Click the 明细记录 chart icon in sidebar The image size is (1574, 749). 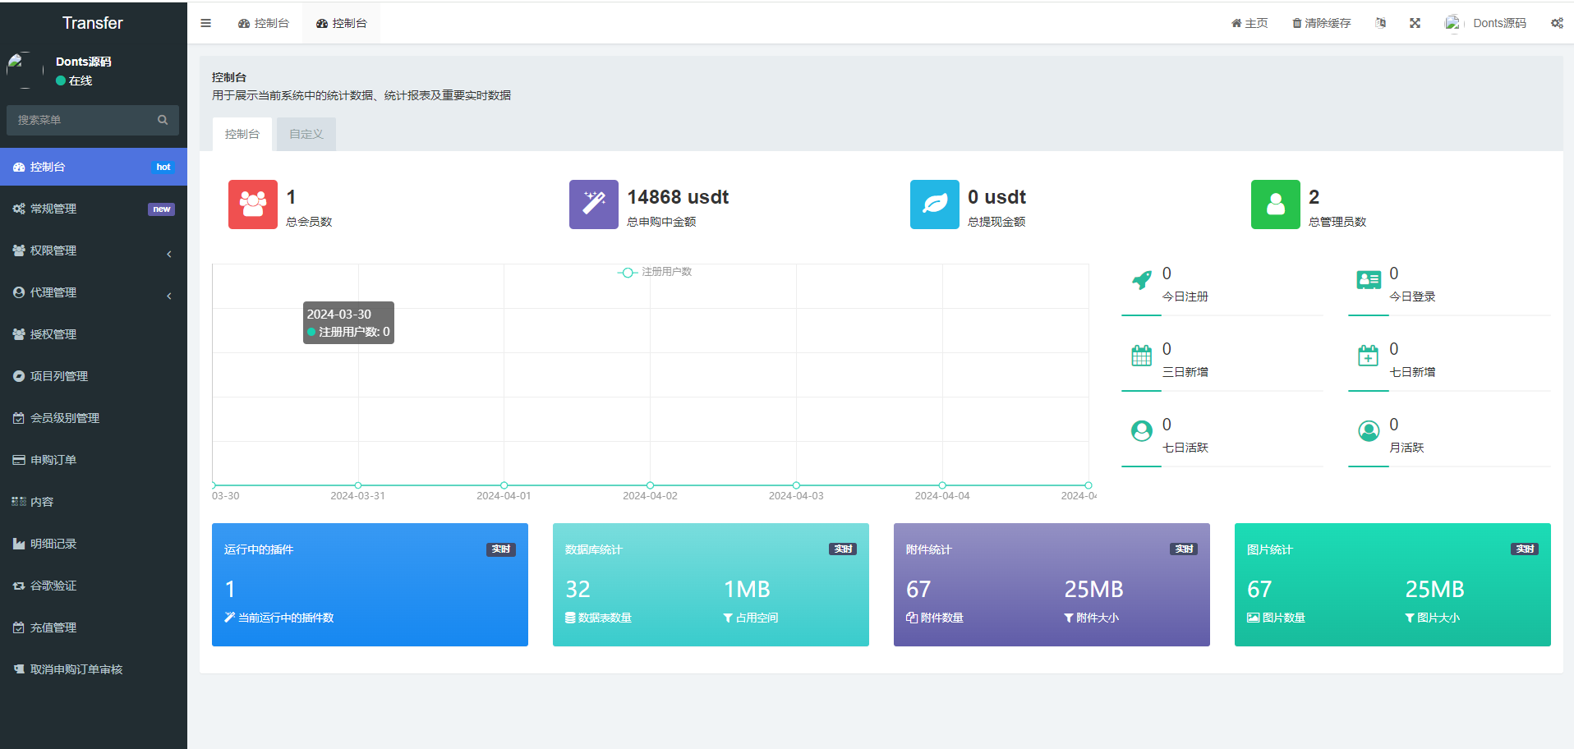pyautogui.click(x=19, y=544)
